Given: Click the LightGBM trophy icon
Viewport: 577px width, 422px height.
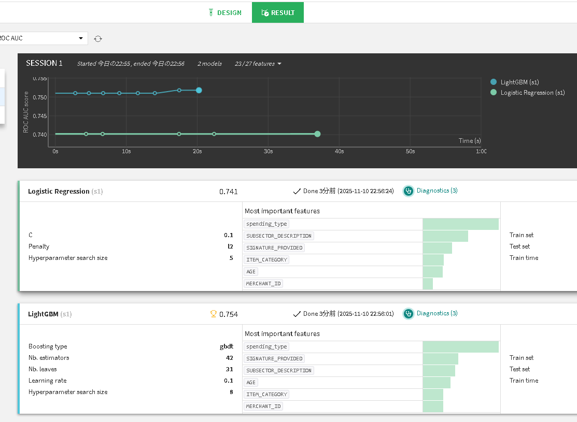Looking at the screenshot, I should pyautogui.click(x=213, y=314).
